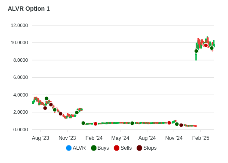Click the 12.0000 y-axis label

(x=19, y=25)
